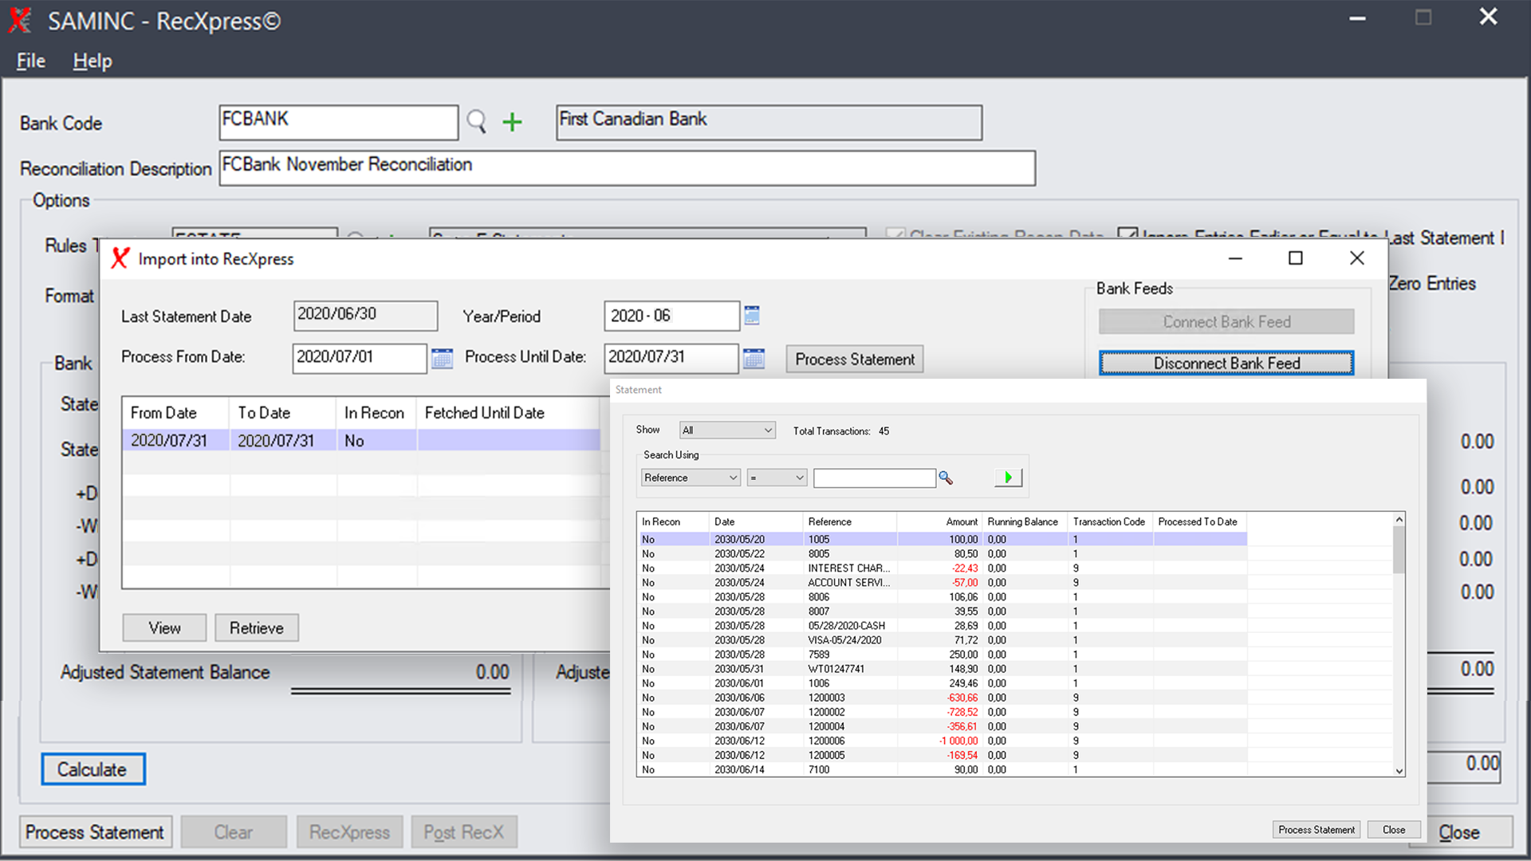
Task: Open the Year/Period calendar picker icon
Action: [750, 316]
